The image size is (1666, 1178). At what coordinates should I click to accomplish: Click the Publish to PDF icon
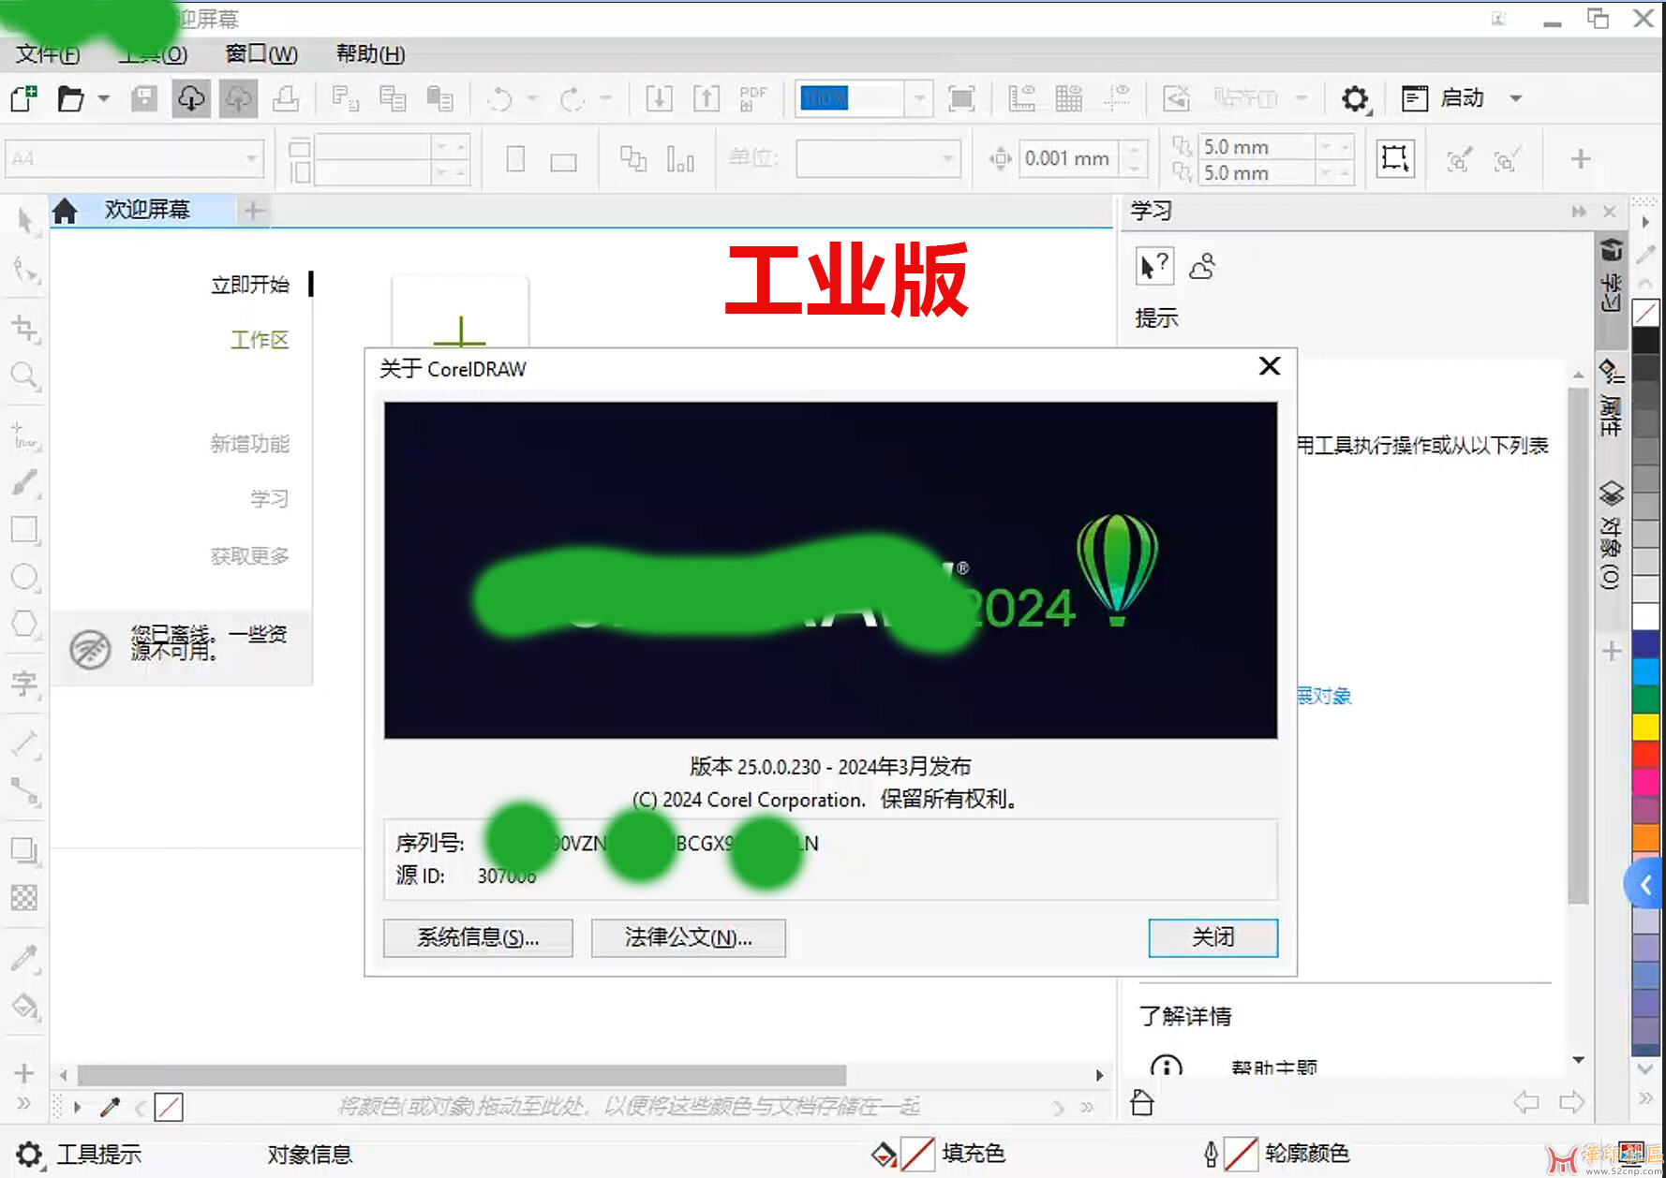click(752, 98)
